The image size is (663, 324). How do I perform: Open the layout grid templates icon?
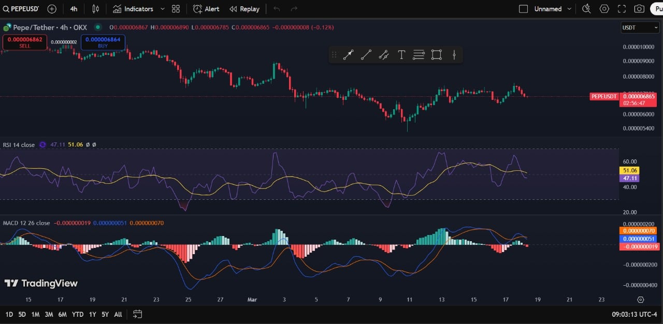point(176,9)
